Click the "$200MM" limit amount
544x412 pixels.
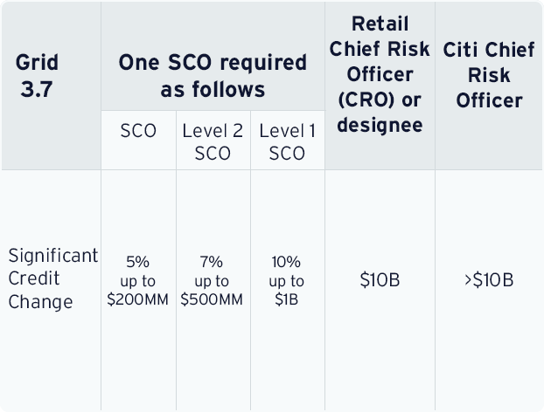[138, 299]
